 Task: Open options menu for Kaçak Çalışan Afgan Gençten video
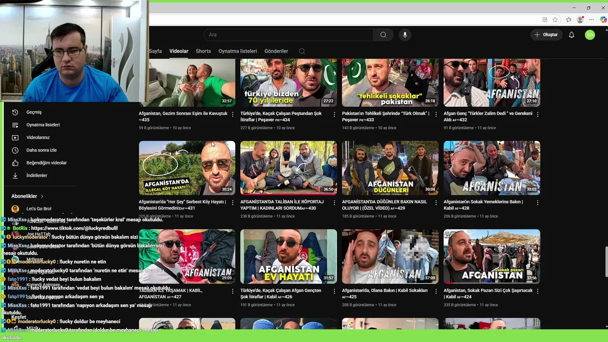coord(334,291)
